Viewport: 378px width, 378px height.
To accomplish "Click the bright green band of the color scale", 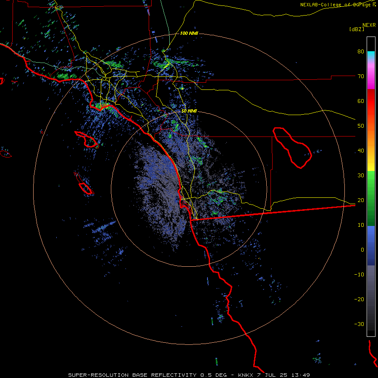I will coord(371,183).
